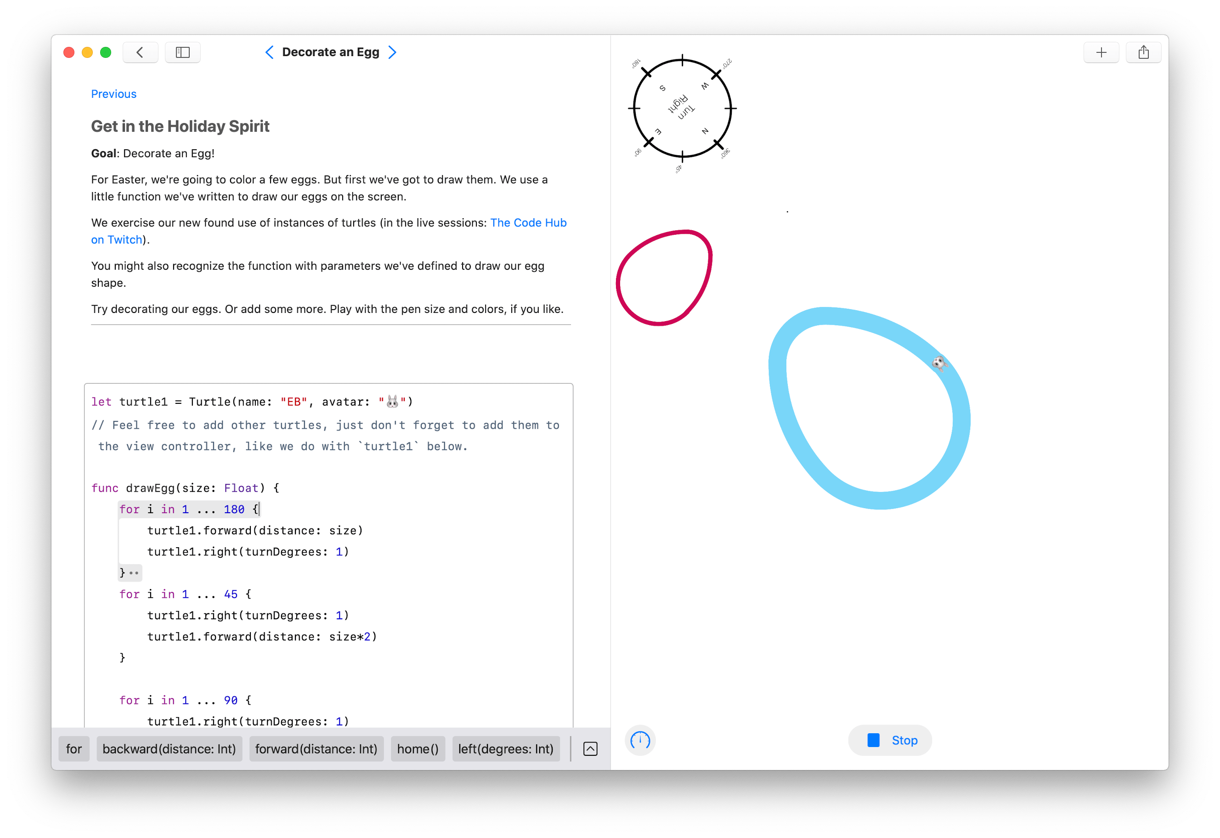Click the rabbit turtle avatar on canvas
This screenshot has width=1220, height=838.
(x=938, y=363)
